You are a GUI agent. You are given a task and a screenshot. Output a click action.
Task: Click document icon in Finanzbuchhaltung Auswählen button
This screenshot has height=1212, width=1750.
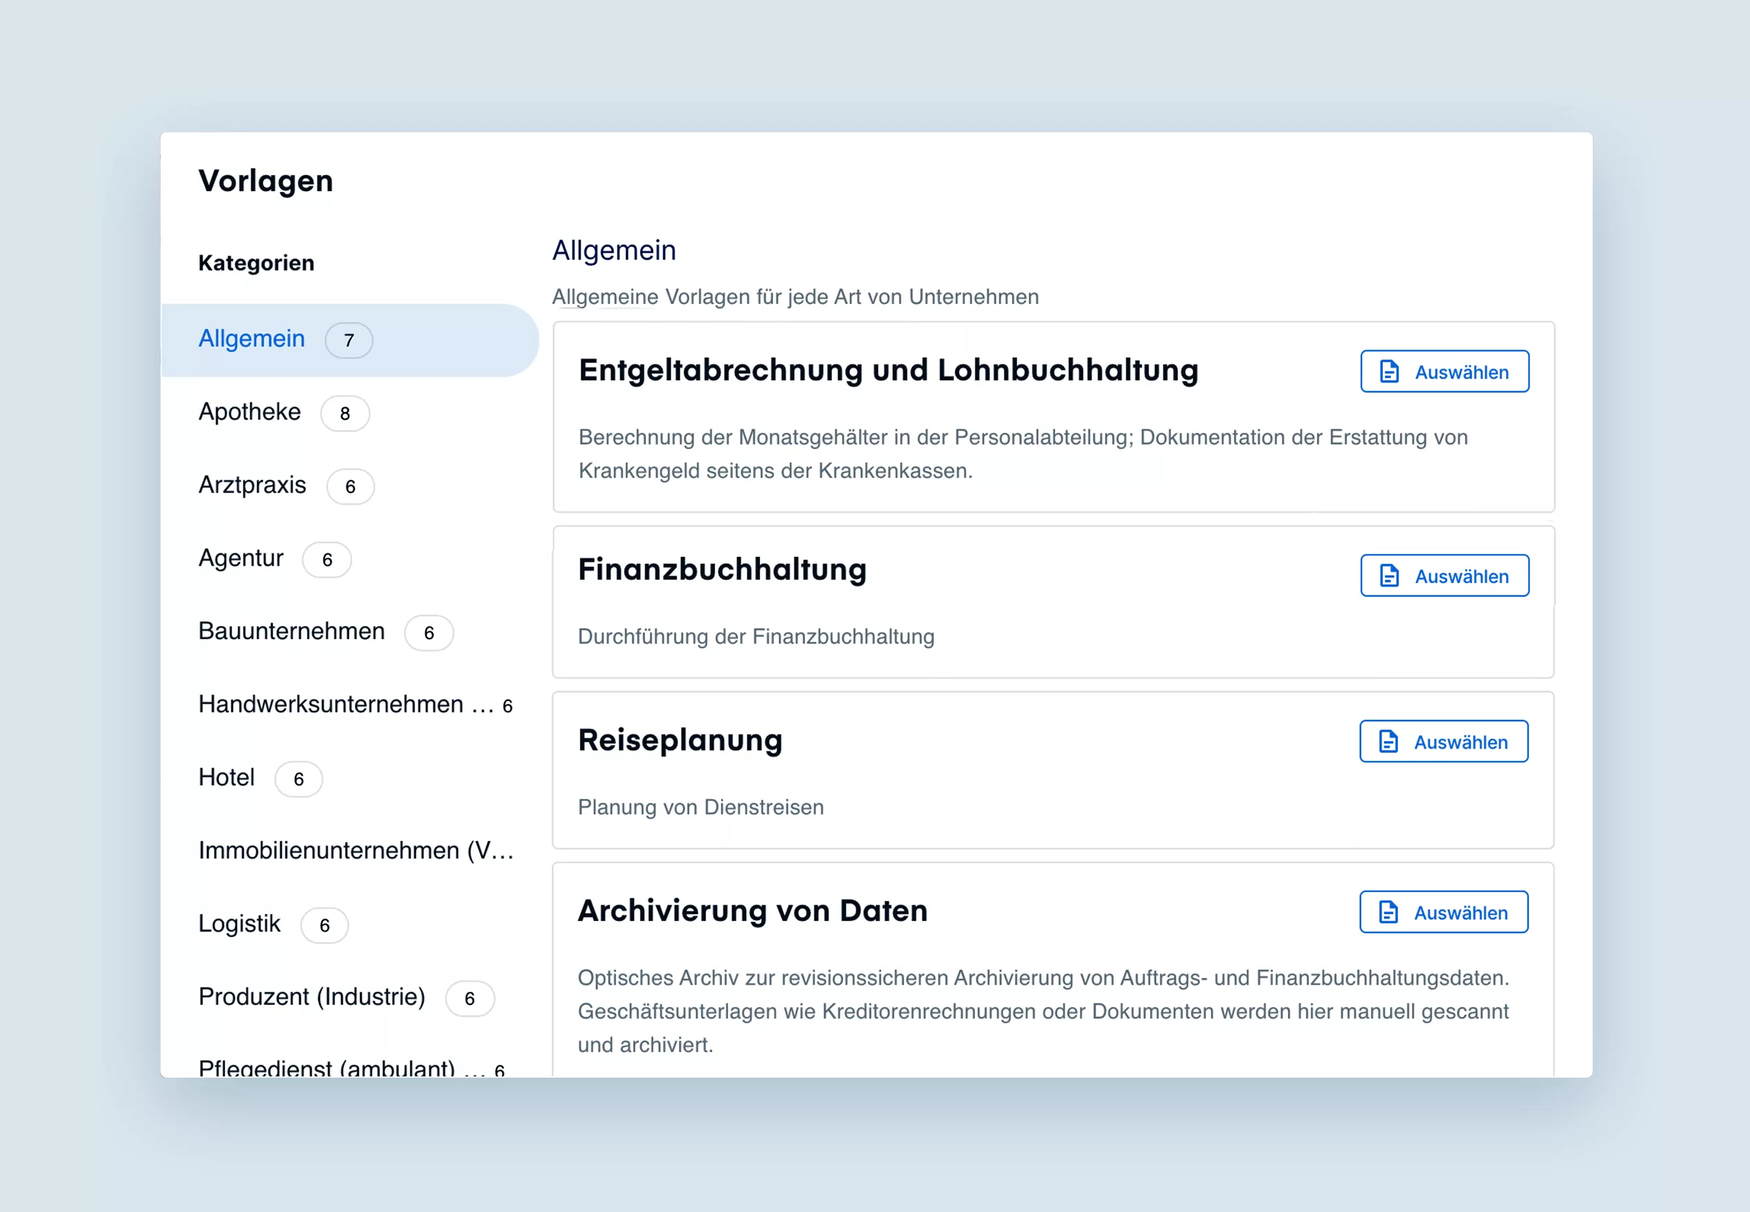[1388, 576]
